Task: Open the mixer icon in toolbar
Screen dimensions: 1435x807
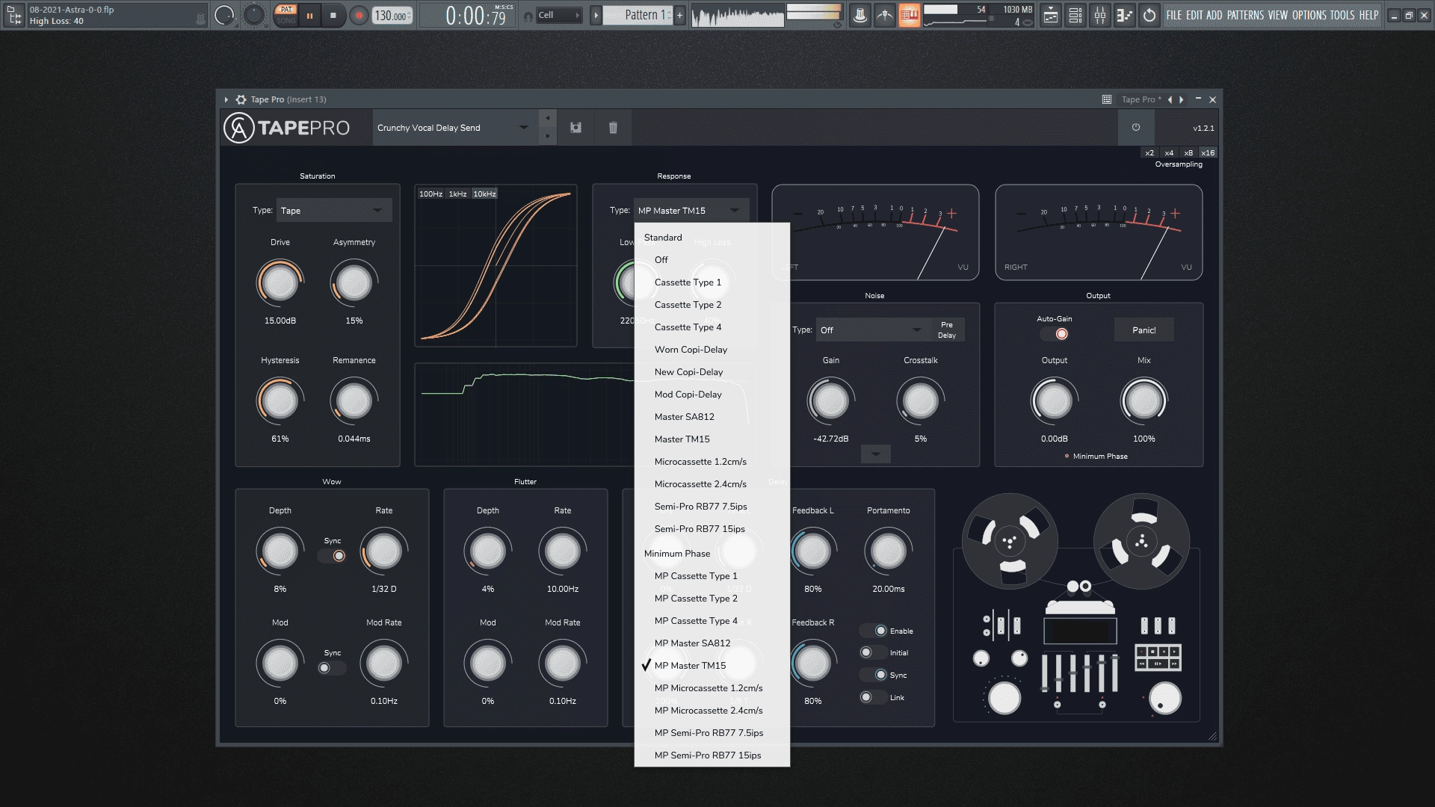Action: (x=1100, y=15)
